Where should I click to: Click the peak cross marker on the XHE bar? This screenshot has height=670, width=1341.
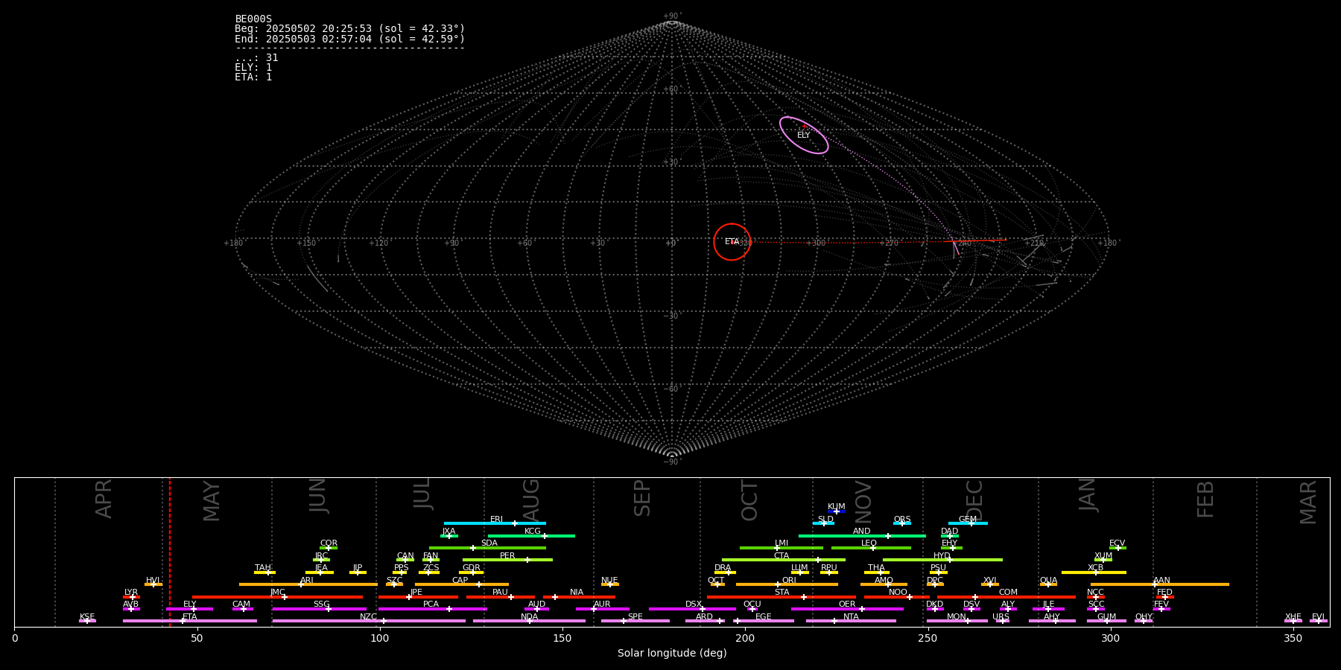pos(1293,621)
